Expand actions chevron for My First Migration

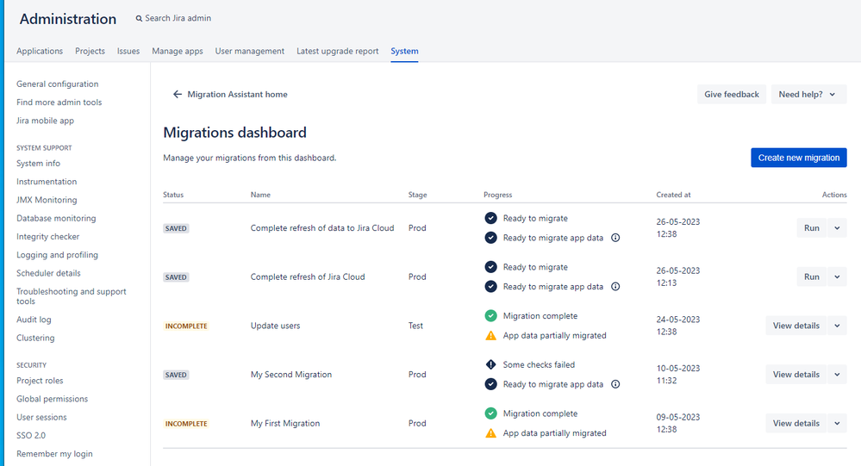click(x=837, y=423)
